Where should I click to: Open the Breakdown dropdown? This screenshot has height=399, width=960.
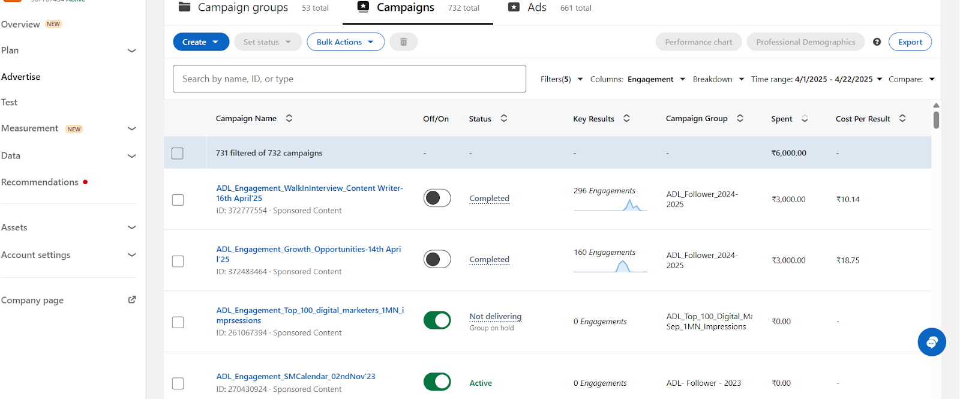(718, 79)
